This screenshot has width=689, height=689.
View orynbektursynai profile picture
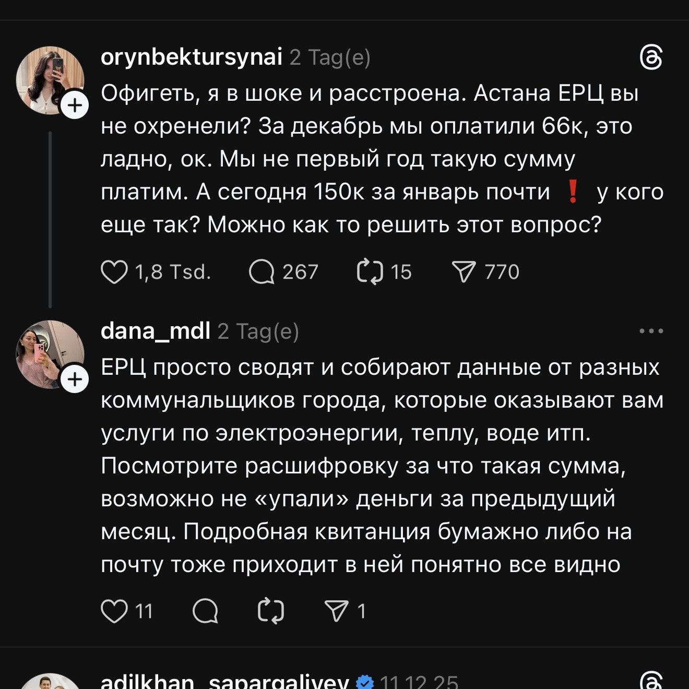(49, 78)
